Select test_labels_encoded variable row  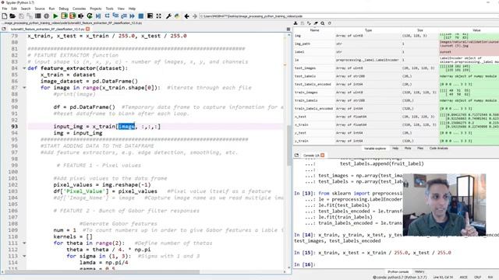pyautogui.click(x=396, y=85)
